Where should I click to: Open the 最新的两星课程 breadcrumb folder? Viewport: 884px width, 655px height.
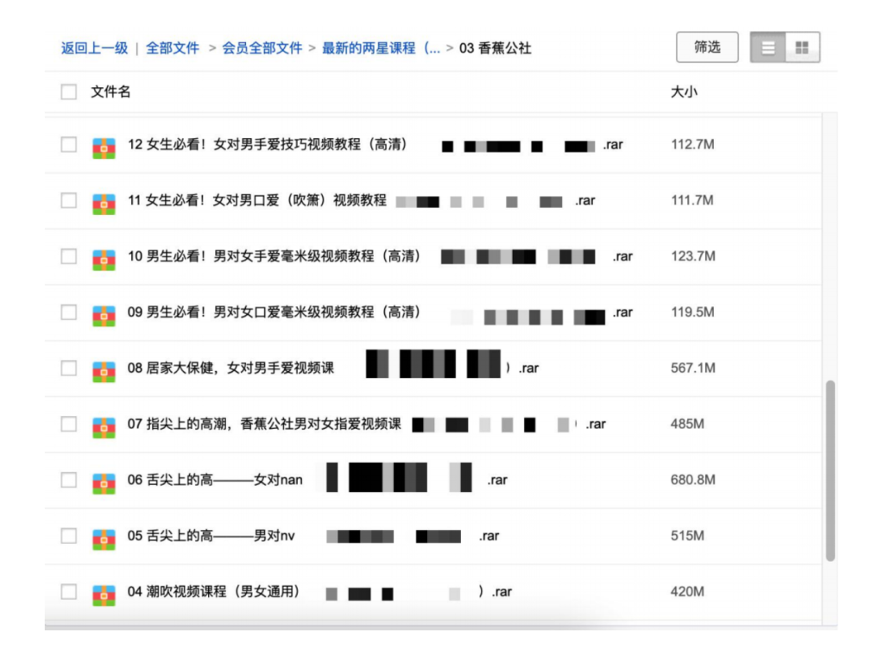click(381, 48)
